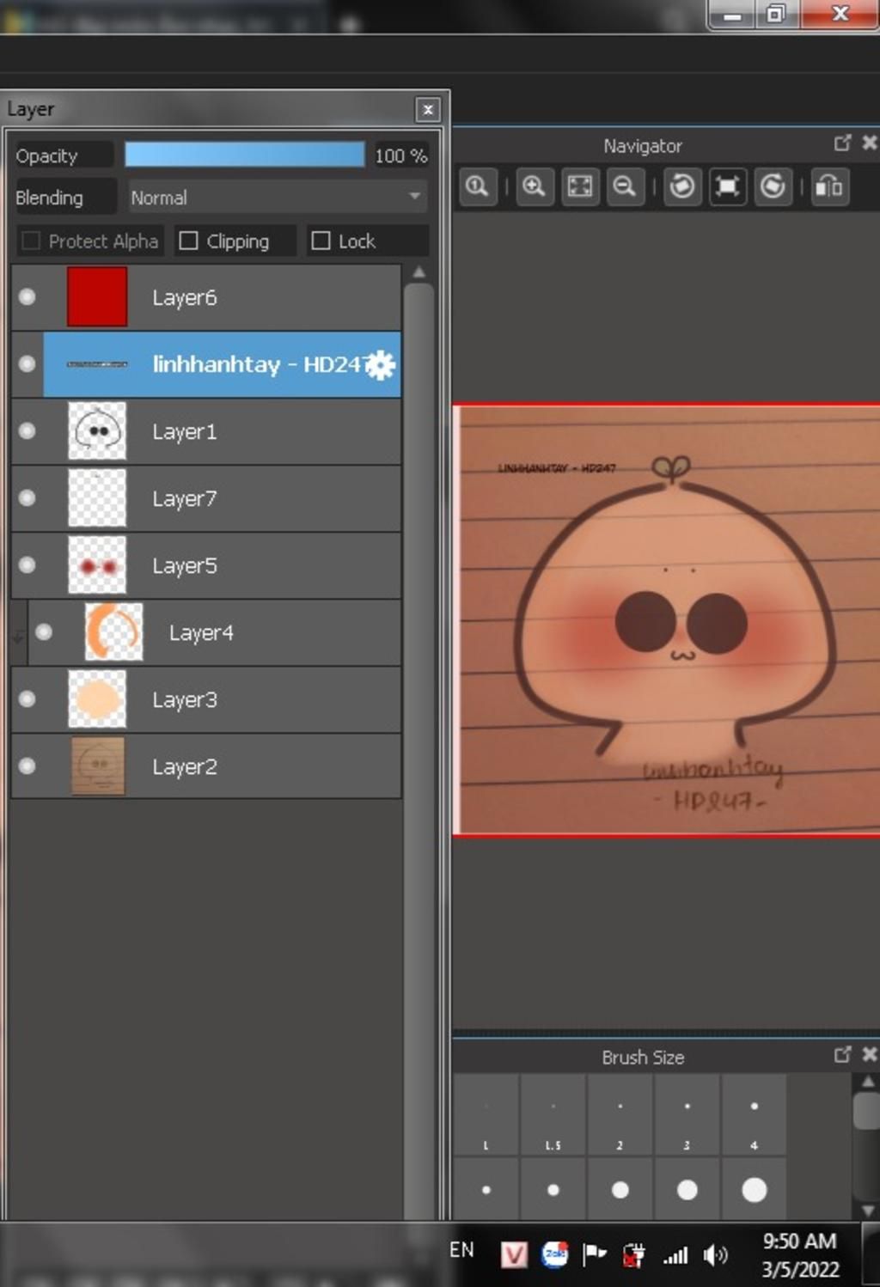880x1287 pixels.
Task: Open the taskbar clock showing 9:50 AM
Action: pyautogui.click(x=800, y=1255)
